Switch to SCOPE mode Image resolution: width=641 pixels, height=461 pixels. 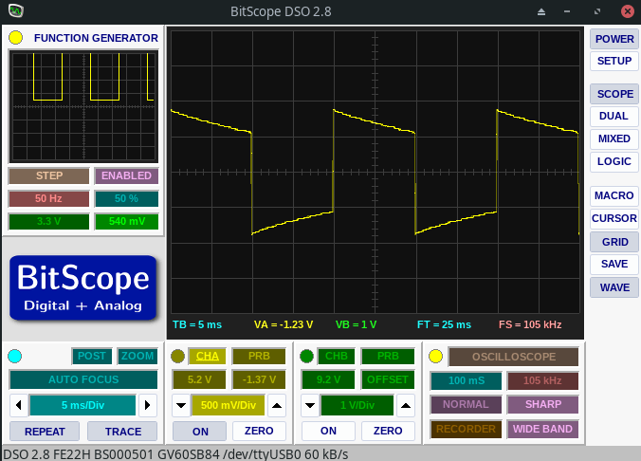614,94
